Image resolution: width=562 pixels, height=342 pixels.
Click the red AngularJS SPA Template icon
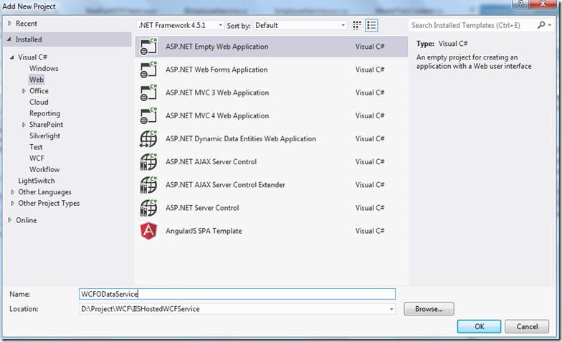tap(148, 231)
